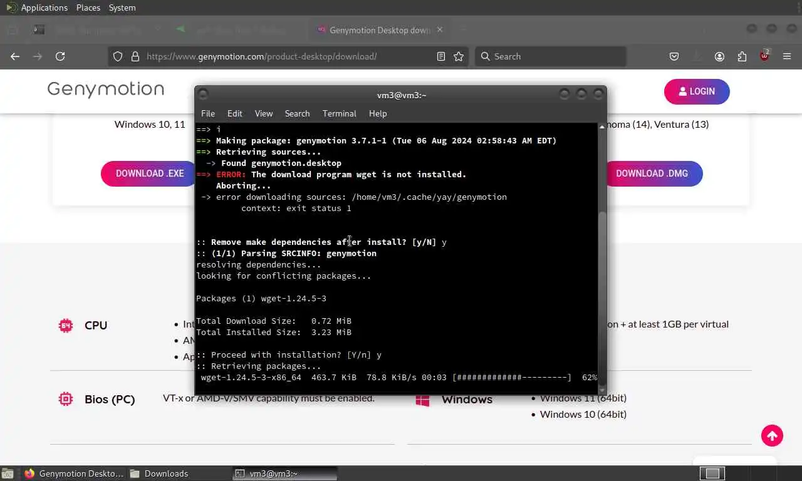The height and width of the screenshot is (481, 802).
Task: Click the workspace switcher in bottom panel
Action: 712,473
